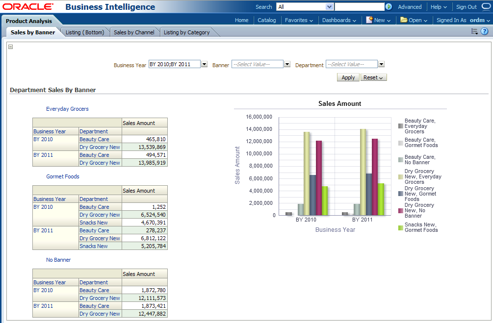Click the Reset button
The height and width of the screenshot is (323, 493).
pos(373,77)
